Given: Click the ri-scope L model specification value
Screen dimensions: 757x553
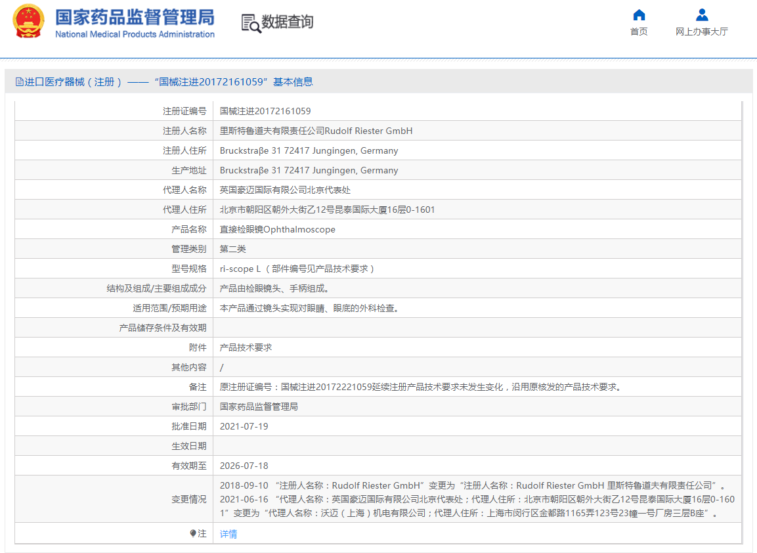Looking at the screenshot, I should (x=297, y=269).
